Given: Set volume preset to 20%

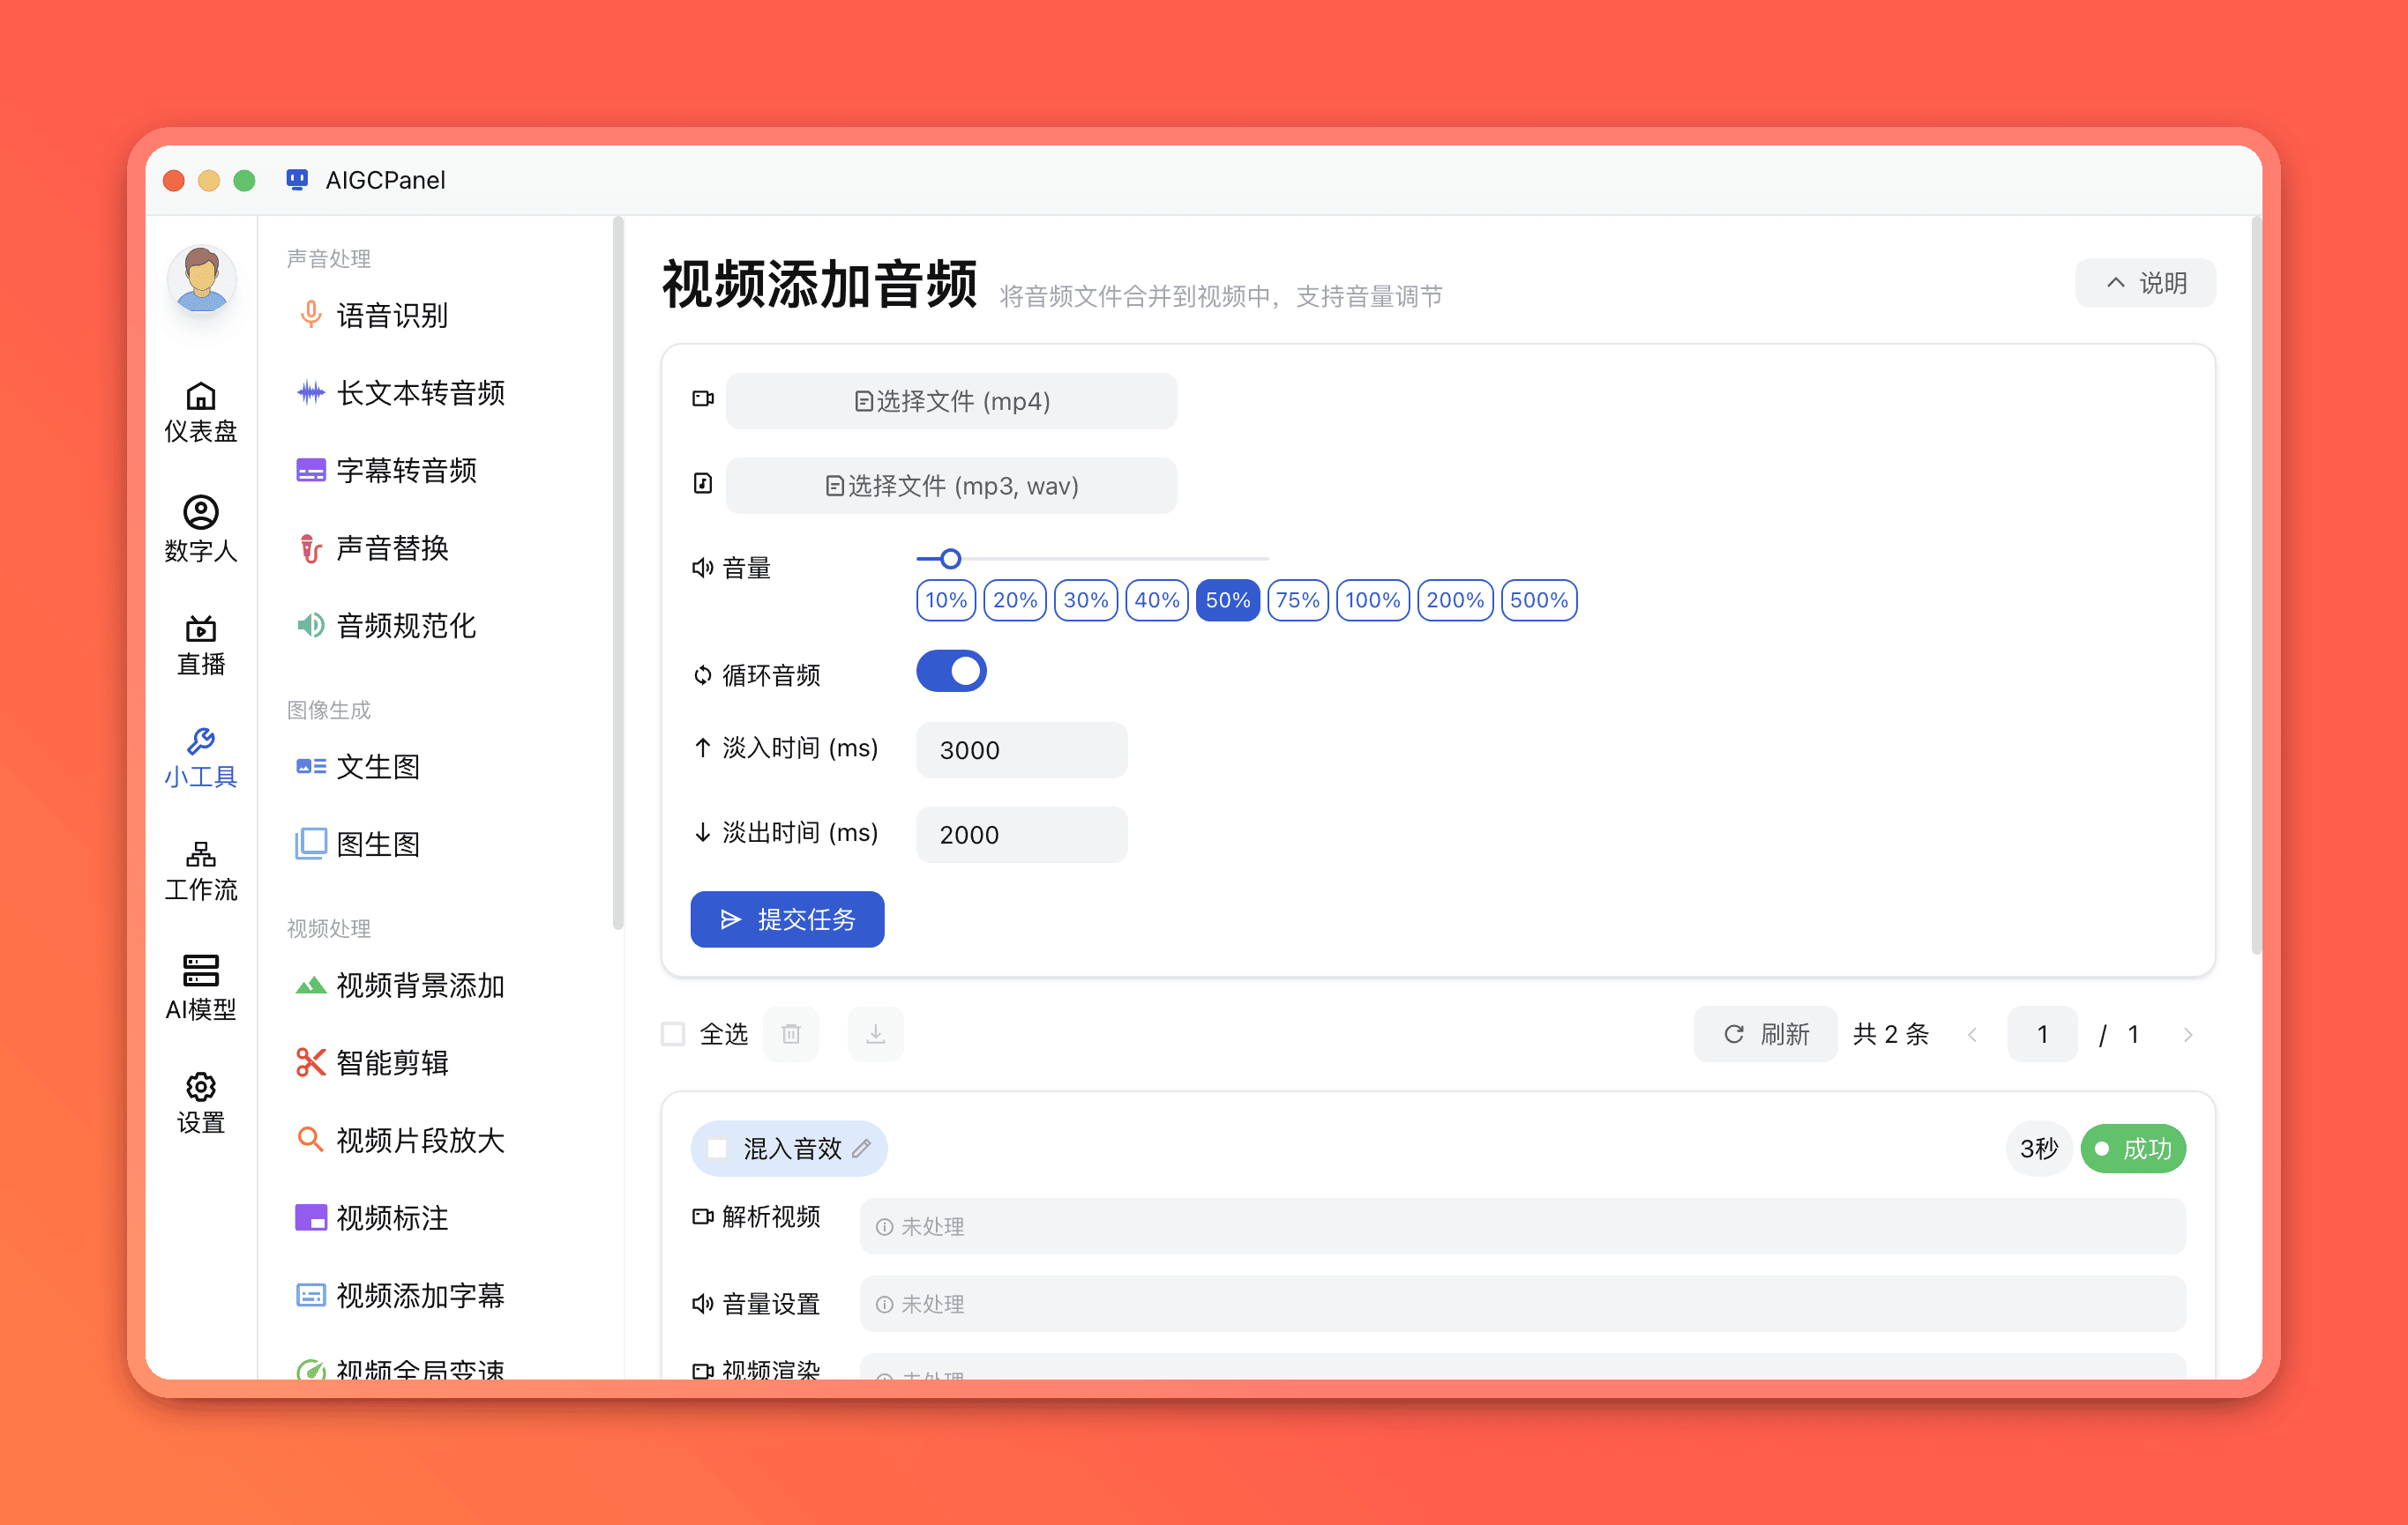Looking at the screenshot, I should [x=1015, y=600].
